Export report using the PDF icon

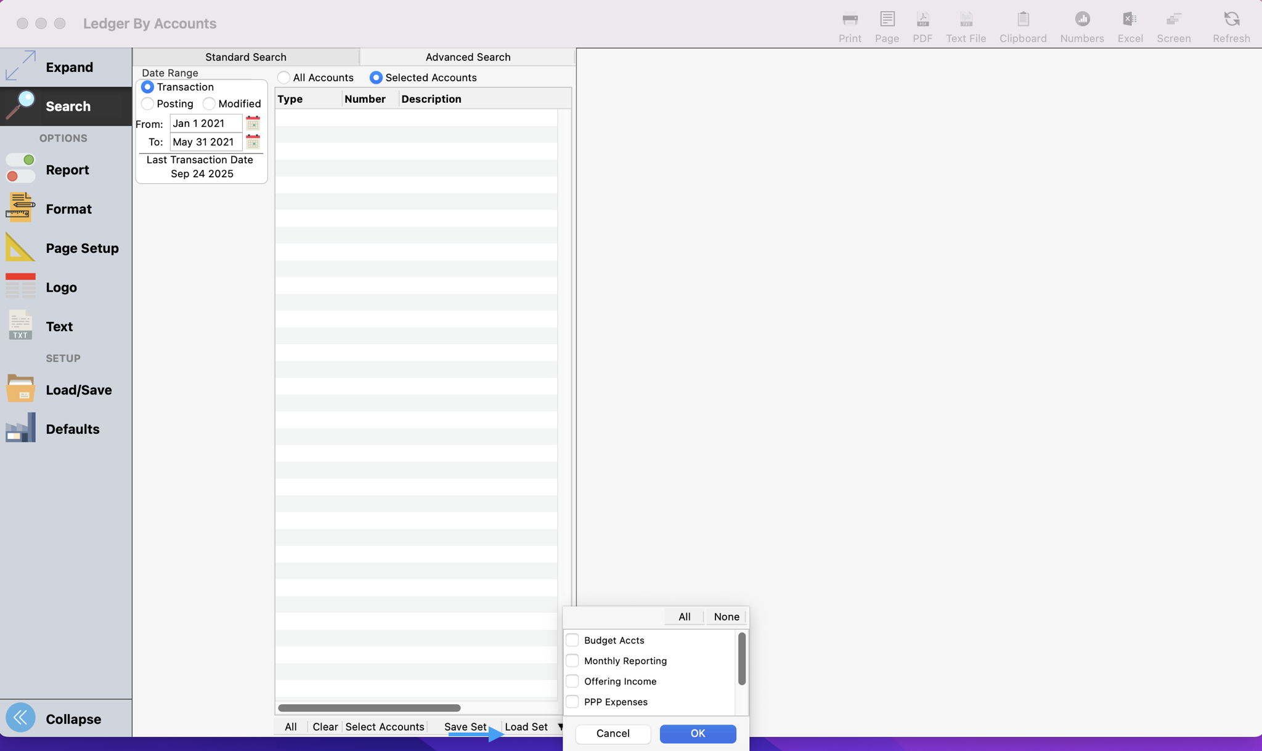click(x=922, y=20)
